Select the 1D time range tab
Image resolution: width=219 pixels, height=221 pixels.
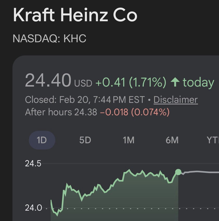42,140
